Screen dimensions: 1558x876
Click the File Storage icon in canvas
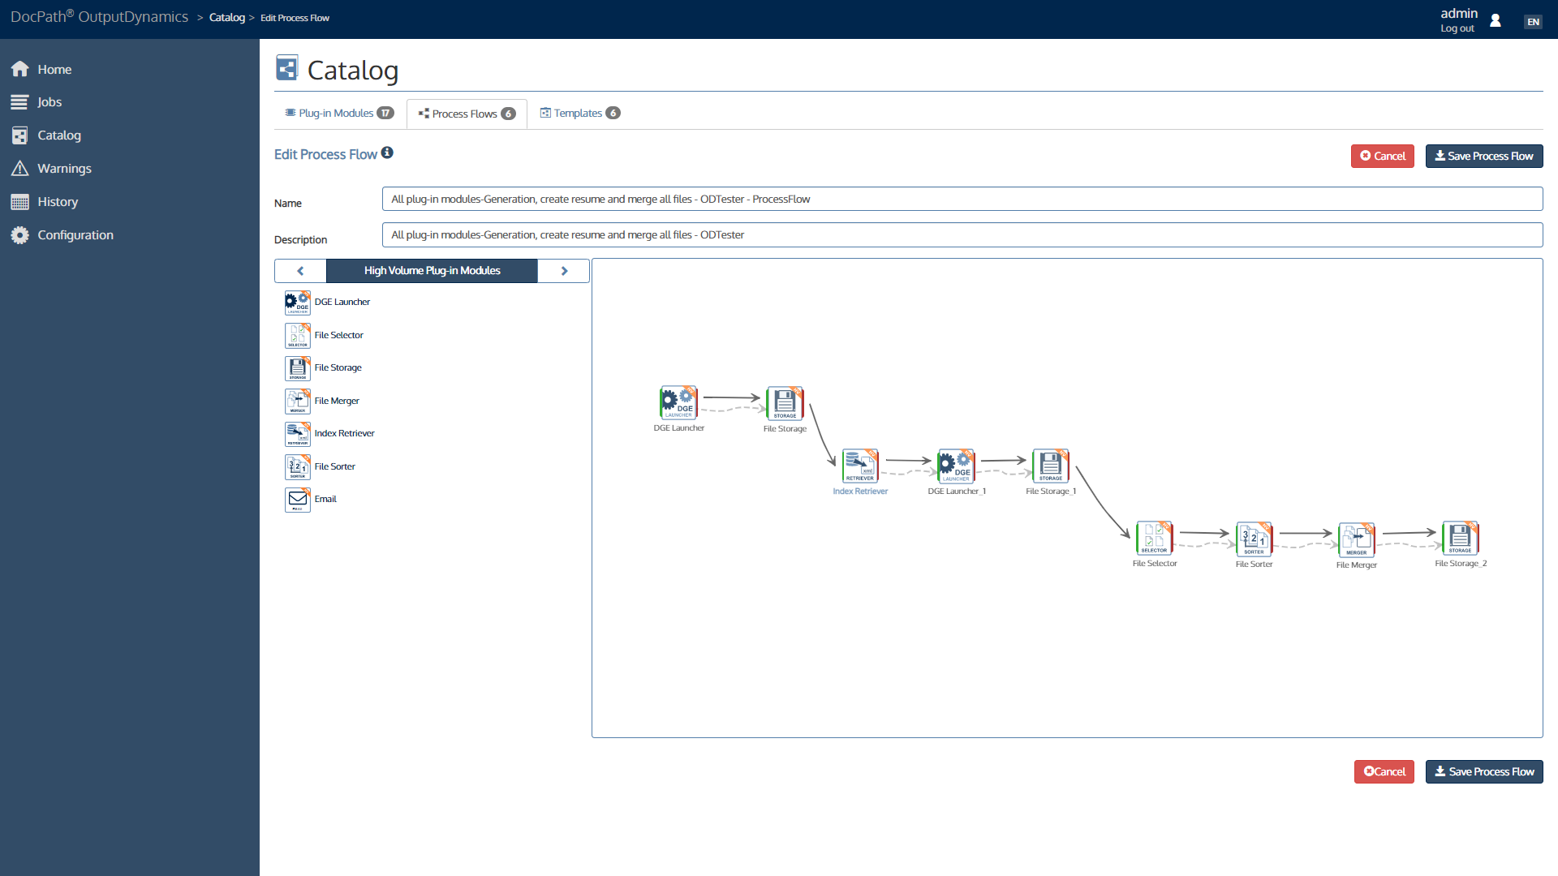point(785,402)
